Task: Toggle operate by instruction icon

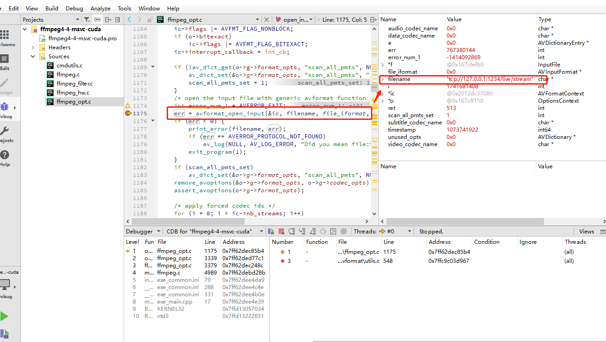Action: click(333, 231)
